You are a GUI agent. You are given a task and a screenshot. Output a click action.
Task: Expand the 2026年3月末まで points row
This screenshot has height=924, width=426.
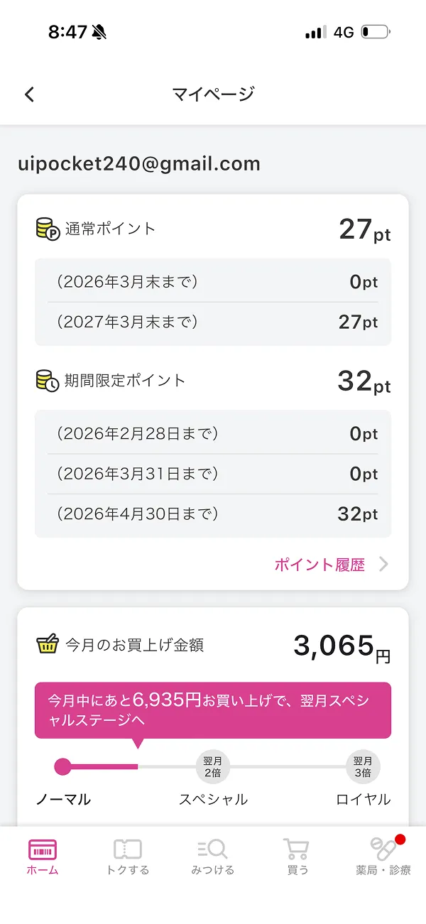pyautogui.click(x=213, y=281)
